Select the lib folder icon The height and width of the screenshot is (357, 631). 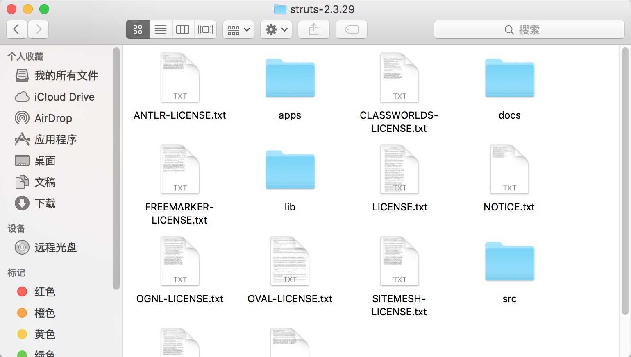click(x=290, y=170)
